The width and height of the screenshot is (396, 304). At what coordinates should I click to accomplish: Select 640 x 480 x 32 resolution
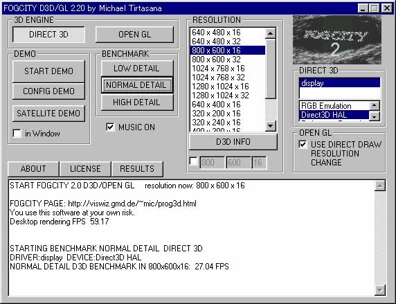228,41
